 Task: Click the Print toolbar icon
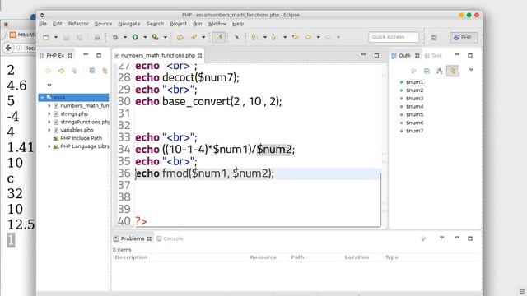(97, 37)
